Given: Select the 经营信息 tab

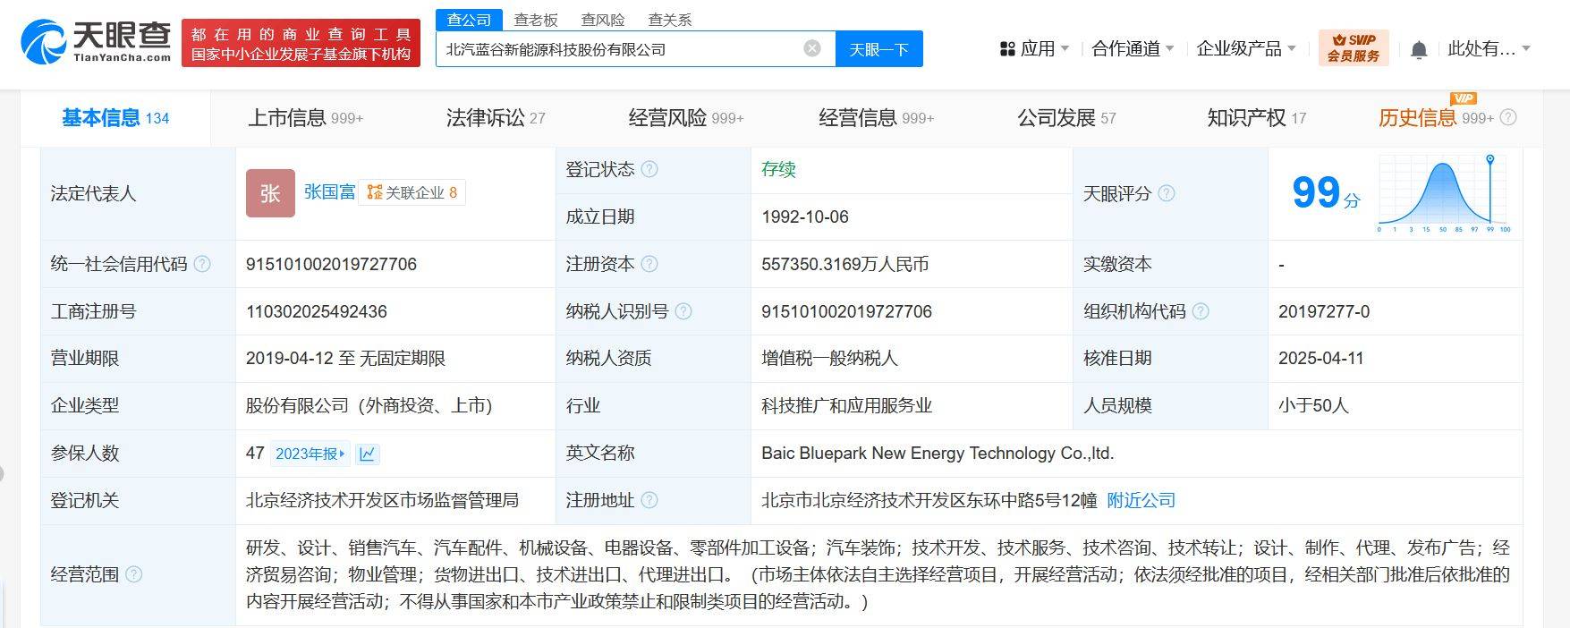Looking at the screenshot, I should (x=876, y=118).
